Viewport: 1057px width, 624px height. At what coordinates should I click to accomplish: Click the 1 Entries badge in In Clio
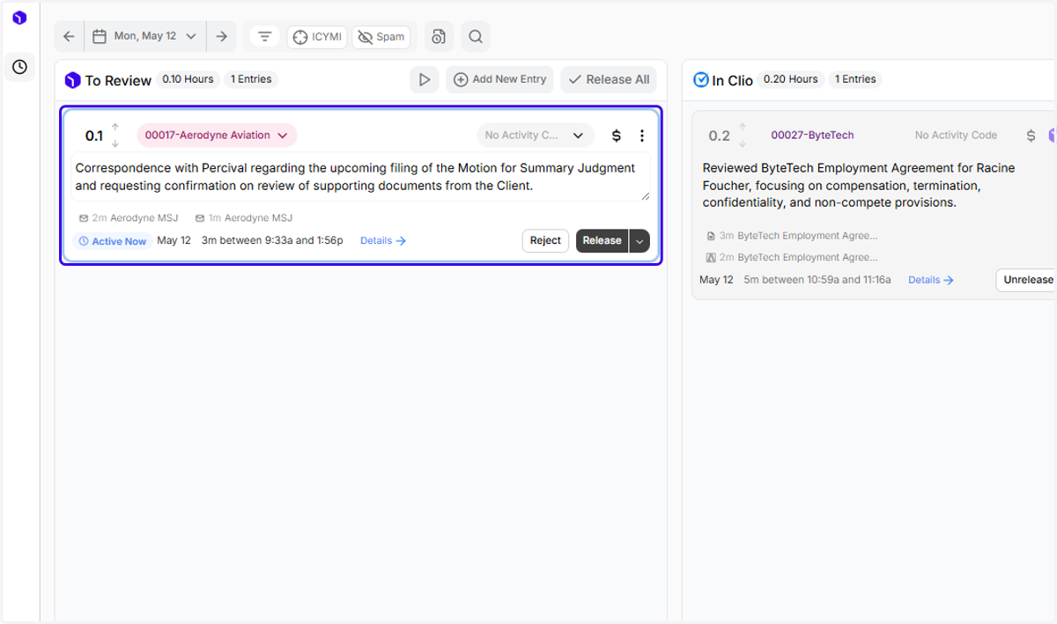pos(855,79)
